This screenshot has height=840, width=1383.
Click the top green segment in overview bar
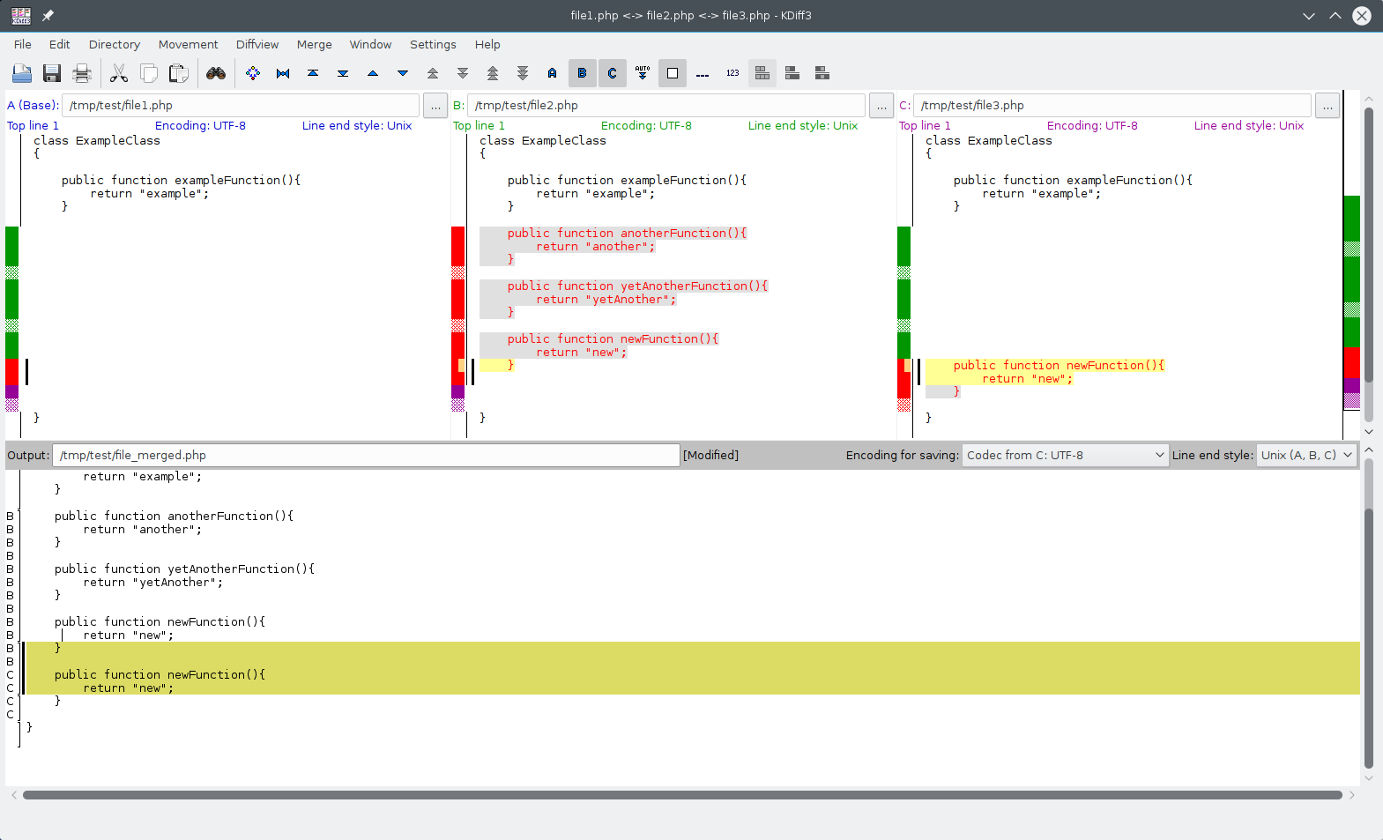click(1352, 218)
